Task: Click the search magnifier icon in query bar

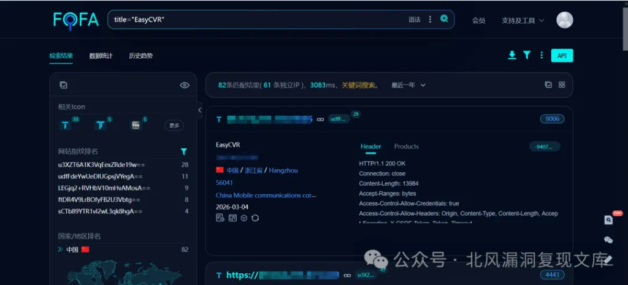Action: click(x=444, y=19)
